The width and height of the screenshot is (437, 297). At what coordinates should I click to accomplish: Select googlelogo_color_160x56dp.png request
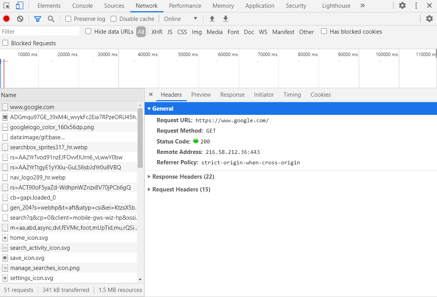point(68,127)
